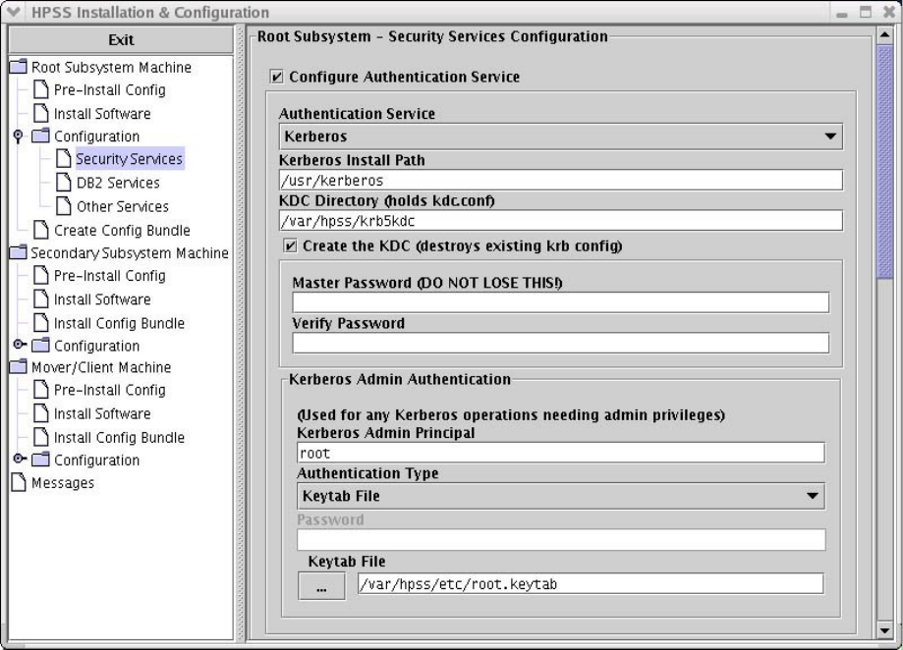The height and width of the screenshot is (650, 903).
Task: Click Install Software icon under Mover/Client
Action: pos(41,413)
